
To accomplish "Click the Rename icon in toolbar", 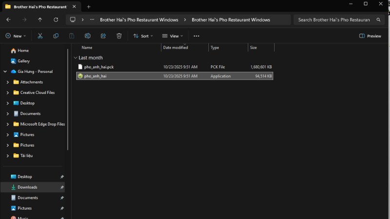I will click(87, 36).
